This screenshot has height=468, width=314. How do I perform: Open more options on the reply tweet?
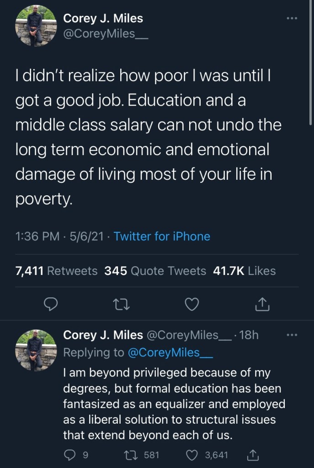[x=292, y=335]
